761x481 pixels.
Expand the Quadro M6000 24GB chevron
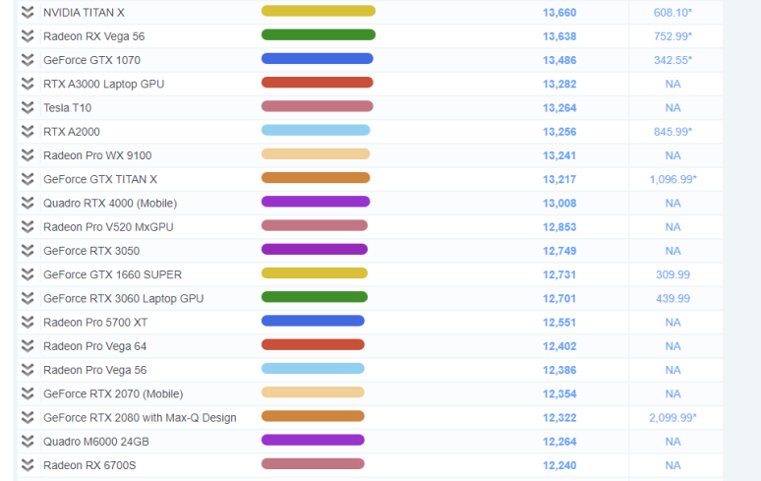[x=28, y=442]
